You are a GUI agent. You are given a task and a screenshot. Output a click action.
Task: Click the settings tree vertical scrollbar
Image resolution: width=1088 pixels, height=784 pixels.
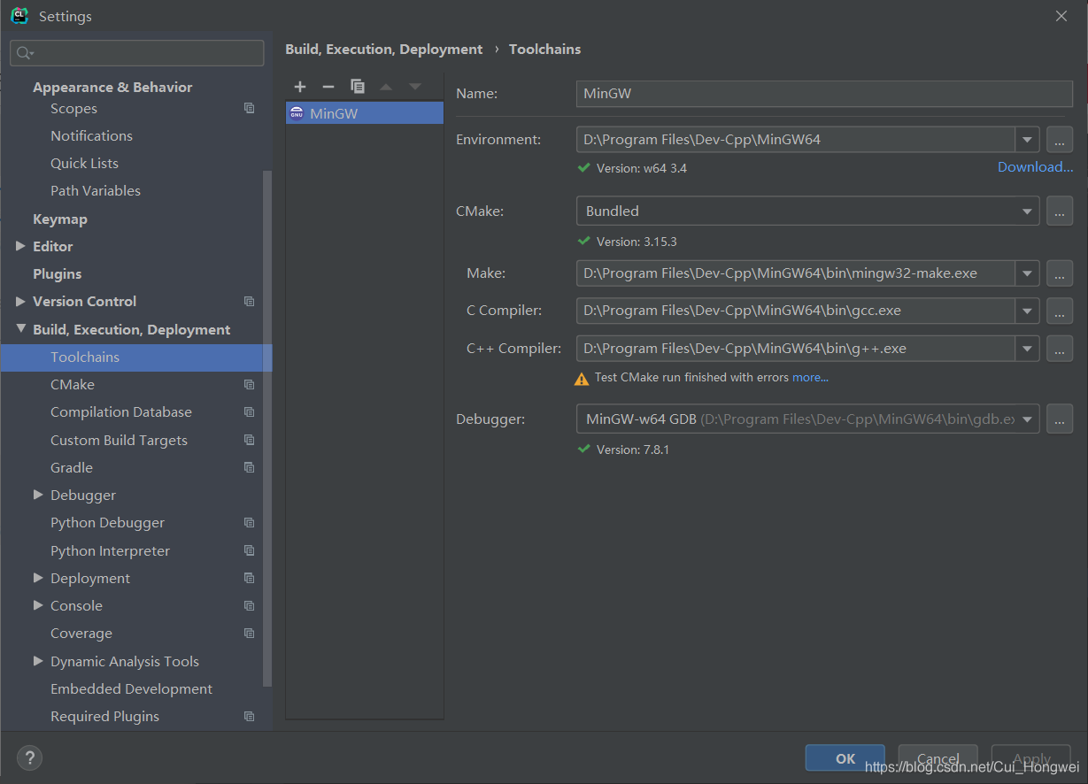(x=268, y=429)
